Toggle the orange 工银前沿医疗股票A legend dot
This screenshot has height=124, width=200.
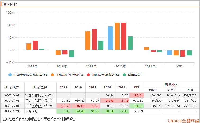[x=52, y=75]
